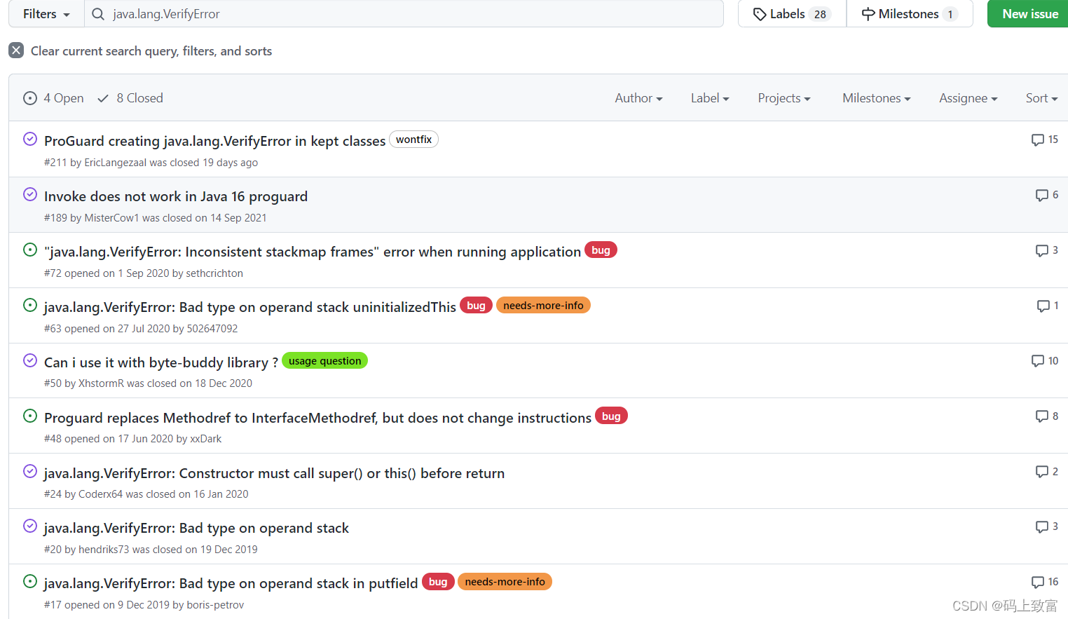Click the java.lang.VerifyError search field
1068x619 pixels.
click(x=404, y=14)
